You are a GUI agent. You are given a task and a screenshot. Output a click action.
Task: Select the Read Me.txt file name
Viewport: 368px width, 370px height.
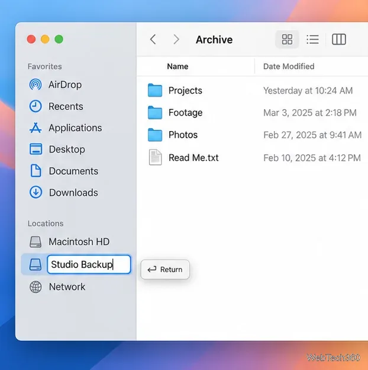click(193, 158)
